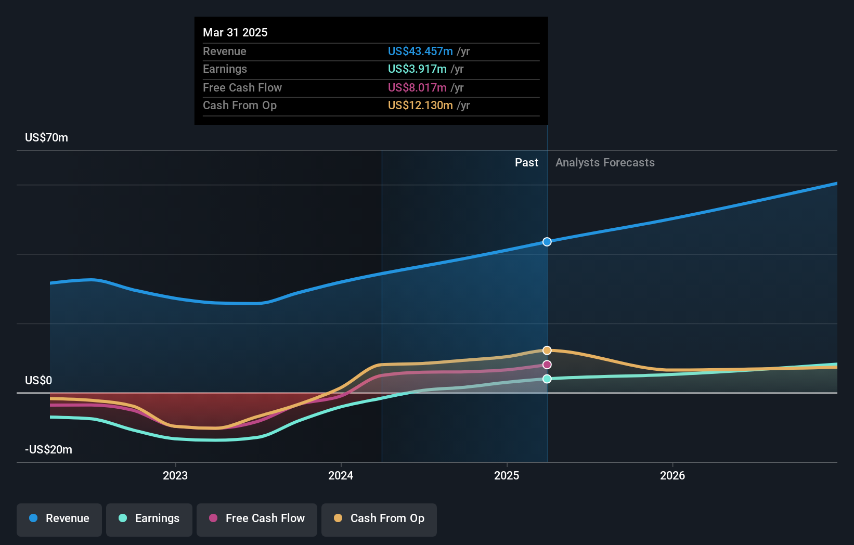Switch to Analysts Forecasts section
Viewport: 854px width, 545px height.
(604, 162)
